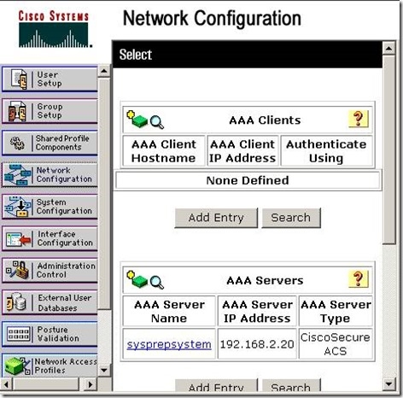Click main panel scroll up arrow
Screen dimensions: 403x398
click(x=388, y=48)
